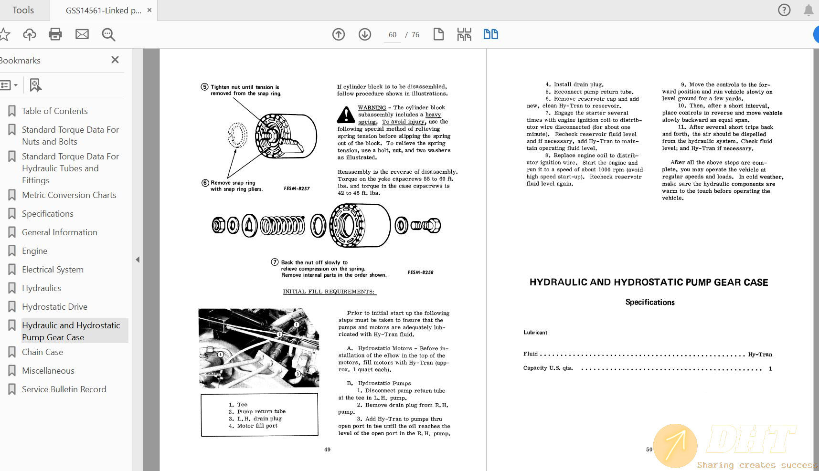Select the GSS14561-Linked document tab
Viewport: 819px width, 471px height.
pyautogui.click(x=103, y=10)
